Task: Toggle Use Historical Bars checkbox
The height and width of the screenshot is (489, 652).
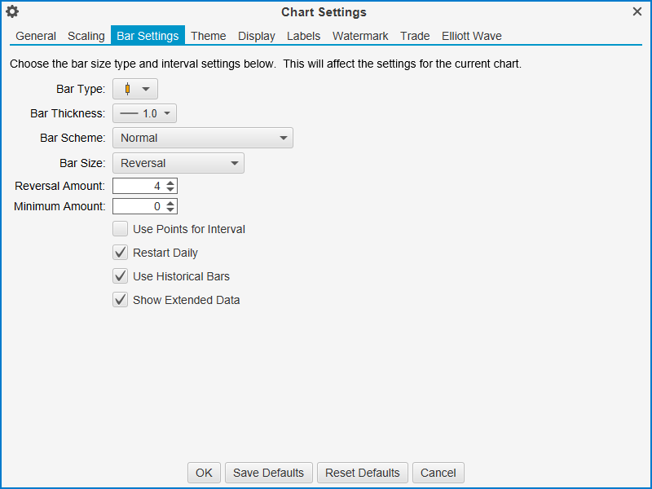Action: pos(121,276)
